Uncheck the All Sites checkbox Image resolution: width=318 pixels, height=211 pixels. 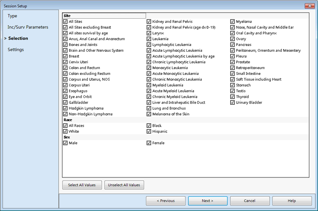click(x=65, y=22)
